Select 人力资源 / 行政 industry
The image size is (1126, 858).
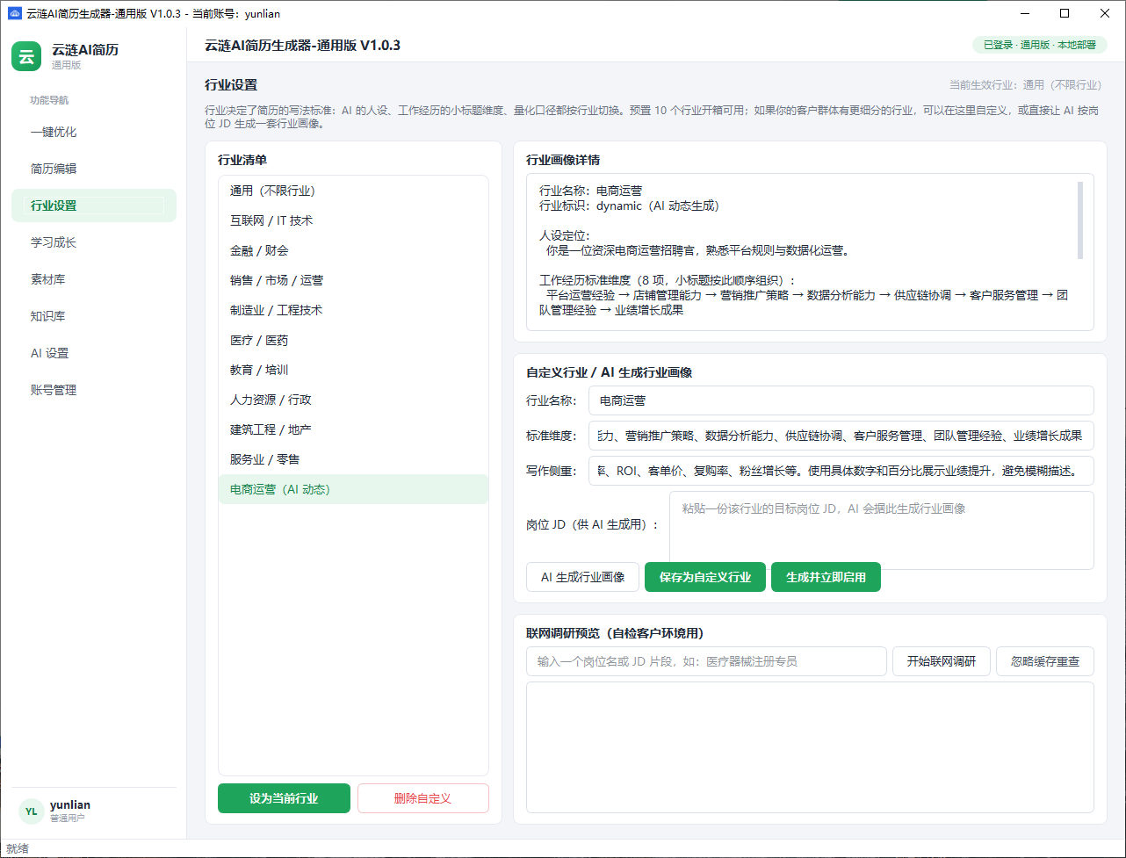[x=353, y=400]
